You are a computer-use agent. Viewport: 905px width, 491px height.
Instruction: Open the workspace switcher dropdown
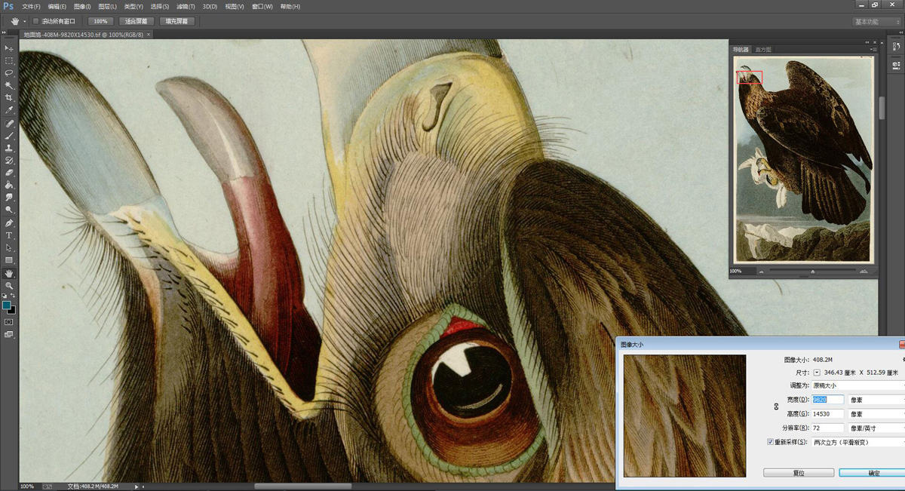[x=876, y=22]
